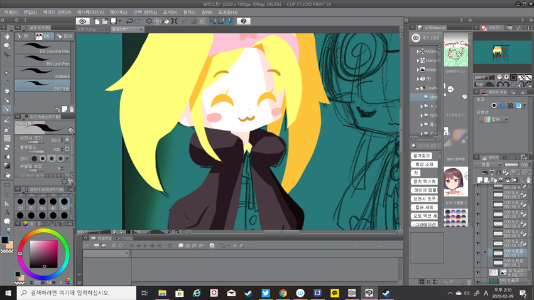The height and width of the screenshot is (300, 534).
Task: Select the Move (hand) tool
Action: pyautogui.click(x=7, y=36)
